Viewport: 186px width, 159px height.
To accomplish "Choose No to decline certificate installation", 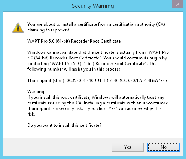I will 164,147.
